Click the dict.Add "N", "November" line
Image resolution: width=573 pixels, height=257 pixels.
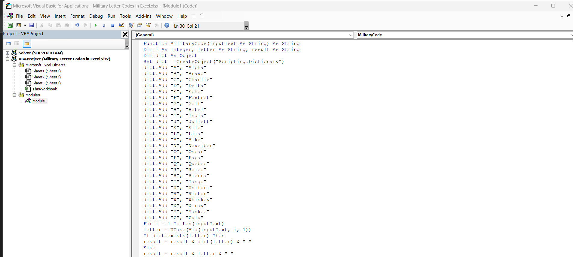click(x=179, y=146)
